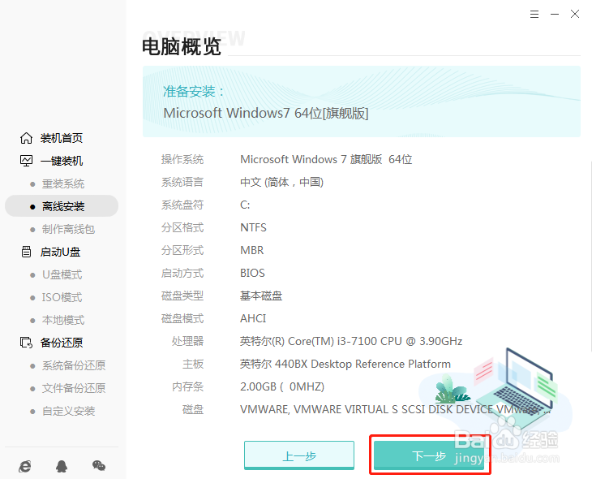Click the partition format value NTFS
Image resolution: width=592 pixels, height=479 pixels.
[x=253, y=227]
